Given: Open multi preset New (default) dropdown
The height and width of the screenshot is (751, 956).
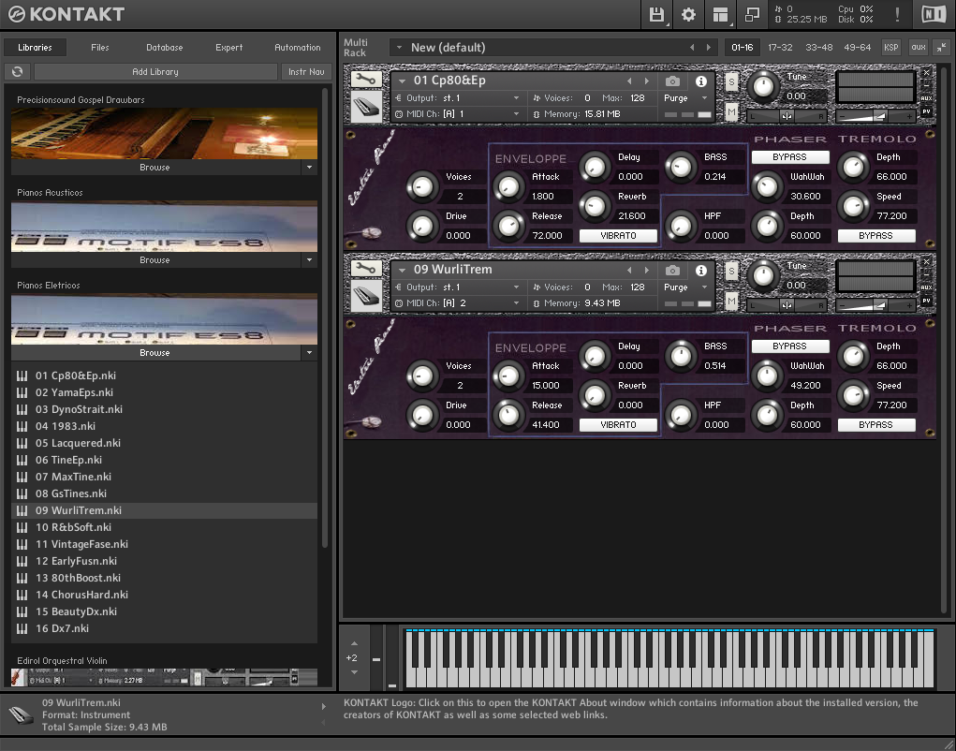Looking at the screenshot, I should [x=399, y=48].
